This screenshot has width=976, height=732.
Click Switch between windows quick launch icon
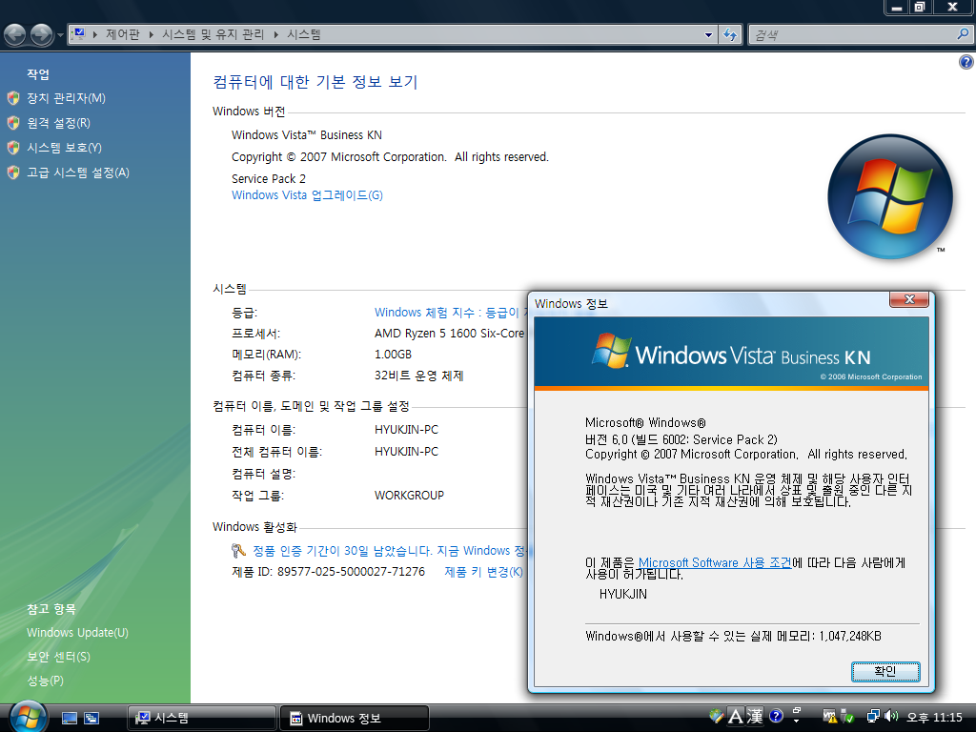(x=91, y=719)
